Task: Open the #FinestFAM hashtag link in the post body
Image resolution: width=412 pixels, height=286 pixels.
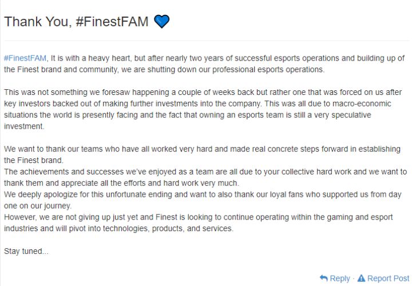Action: (x=25, y=58)
